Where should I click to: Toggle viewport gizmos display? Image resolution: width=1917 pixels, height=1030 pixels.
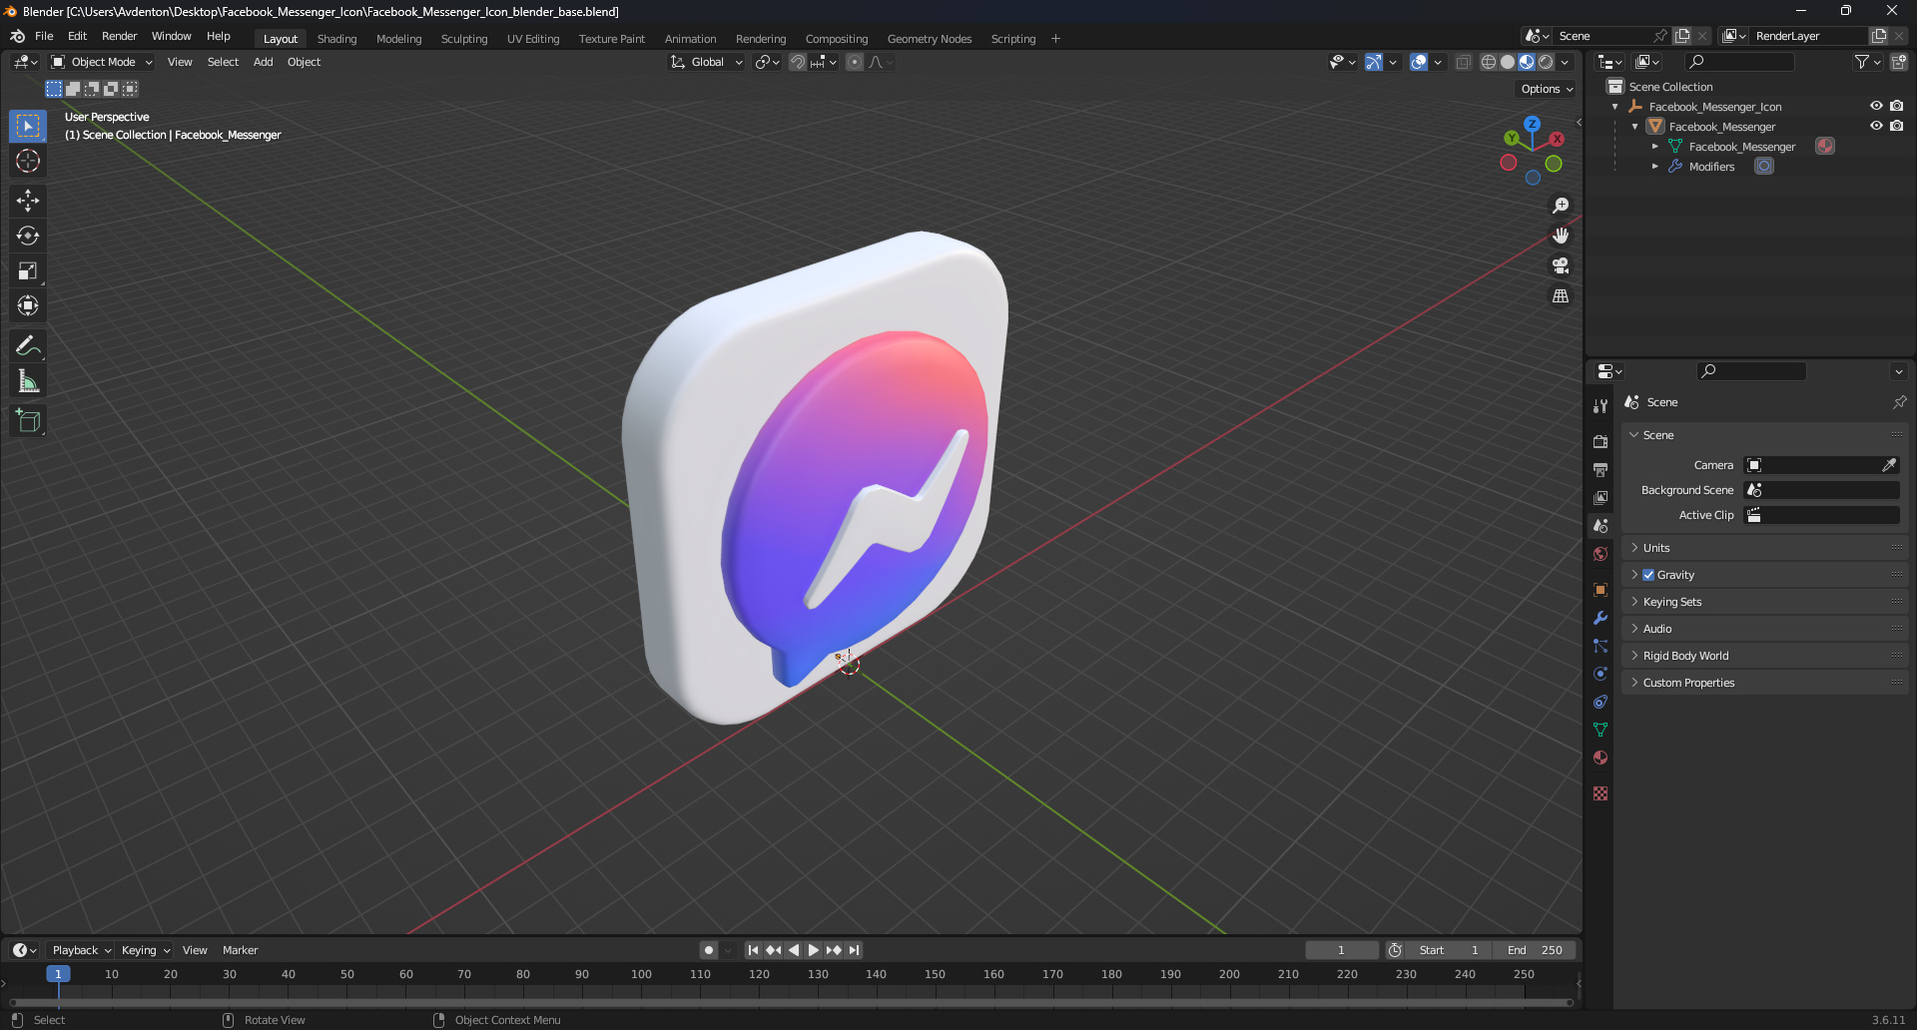tap(1374, 62)
